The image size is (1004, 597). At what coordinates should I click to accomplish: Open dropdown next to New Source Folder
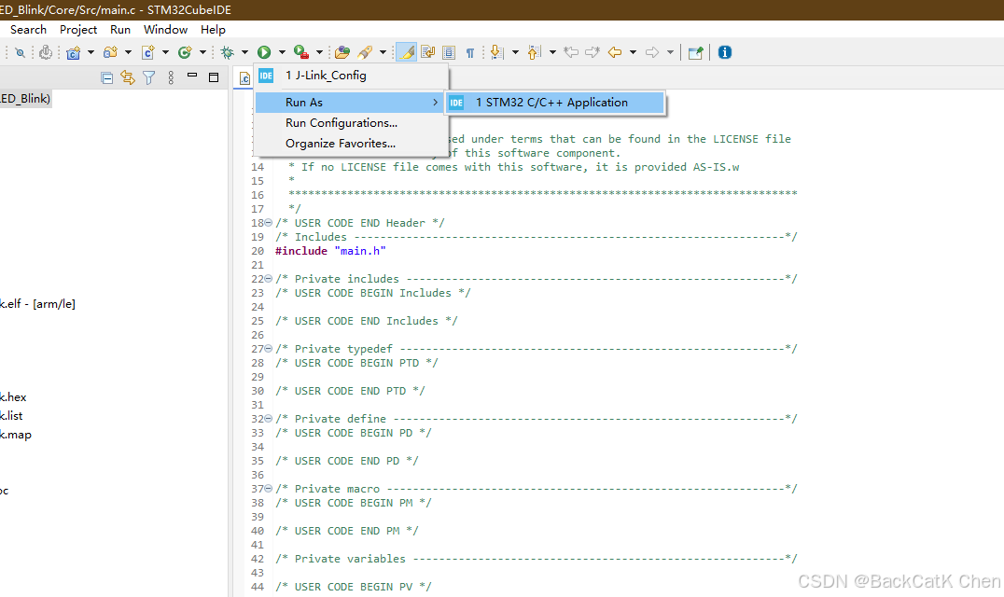pos(128,52)
